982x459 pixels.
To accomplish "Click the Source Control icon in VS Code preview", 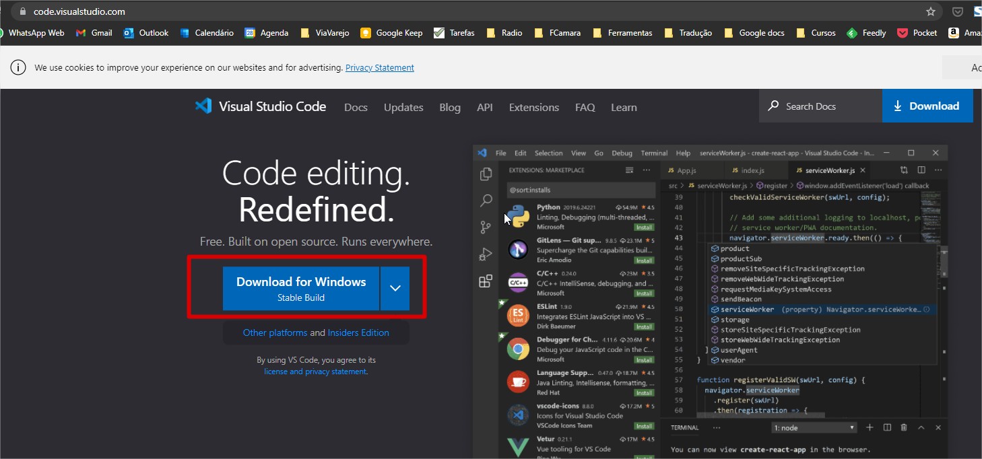I will tap(486, 227).
